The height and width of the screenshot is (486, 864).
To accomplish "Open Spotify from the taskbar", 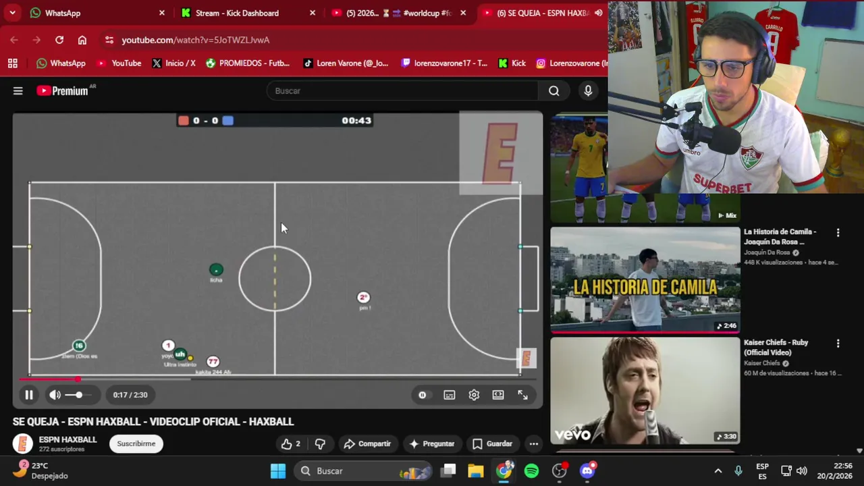I will pos(532,470).
